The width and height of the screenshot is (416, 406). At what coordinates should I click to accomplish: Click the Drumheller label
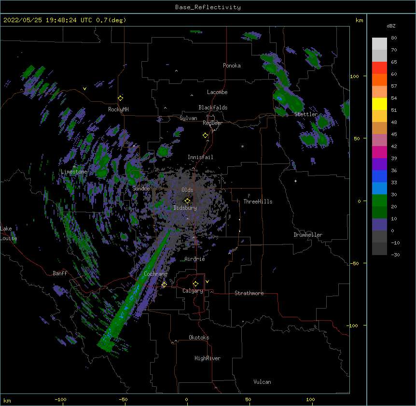click(x=308, y=235)
